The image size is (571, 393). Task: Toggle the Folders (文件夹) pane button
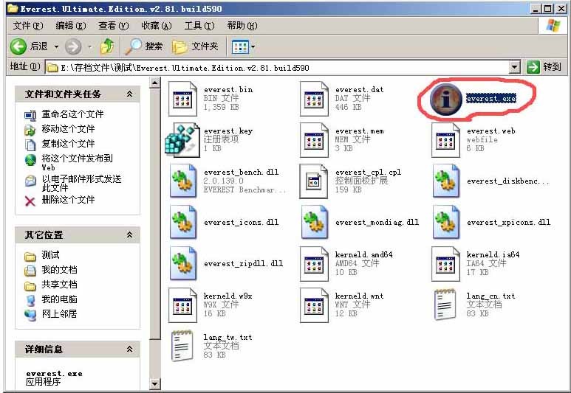tap(195, 46)
